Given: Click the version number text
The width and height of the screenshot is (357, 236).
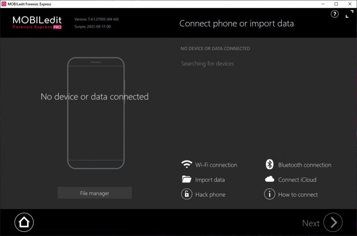Looking at the screenshot, I should pyautogui.click(x=96, y=19).
